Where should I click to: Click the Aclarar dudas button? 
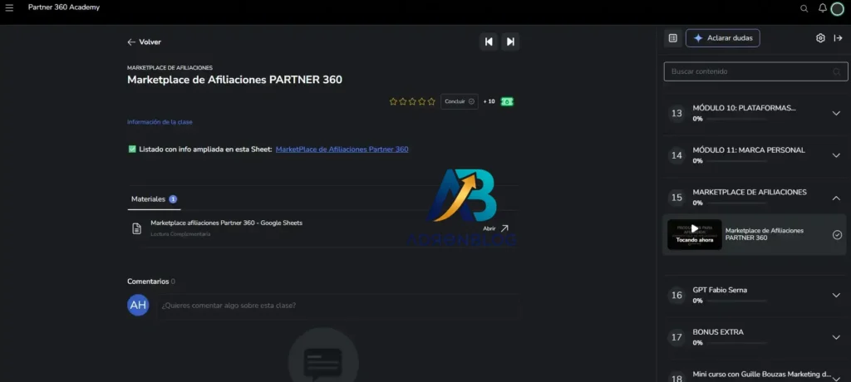point(723,38)
